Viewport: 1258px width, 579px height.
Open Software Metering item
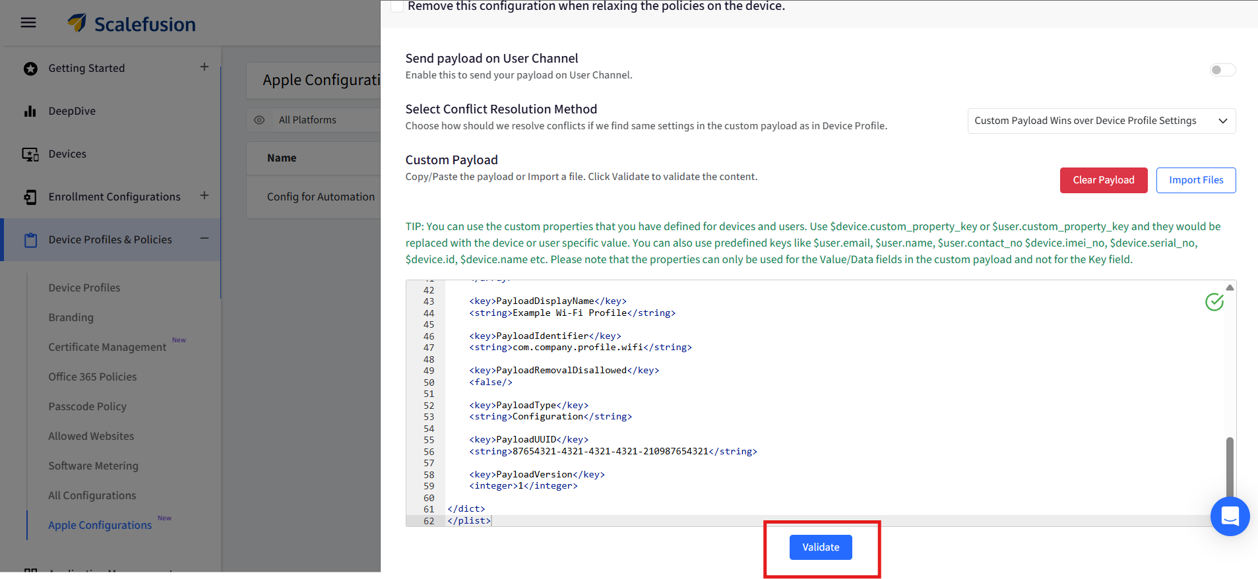[x=93, y=466]
